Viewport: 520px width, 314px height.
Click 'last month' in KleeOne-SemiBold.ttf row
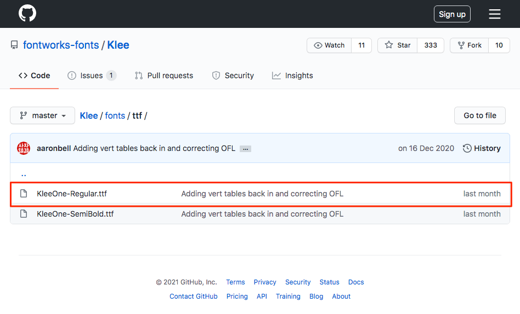click(x=482, y=214)
